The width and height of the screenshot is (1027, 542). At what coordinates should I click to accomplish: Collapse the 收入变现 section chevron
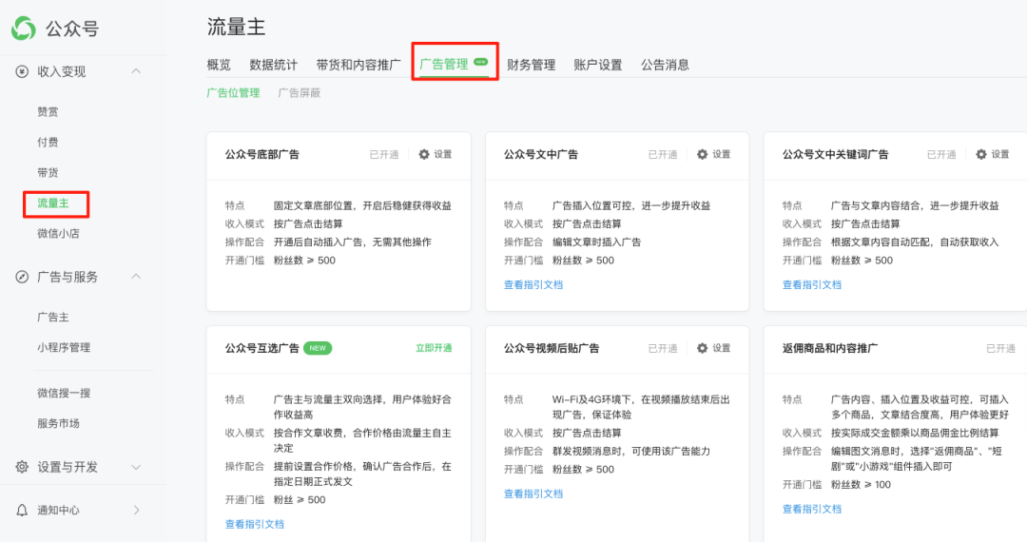[136, 70]
